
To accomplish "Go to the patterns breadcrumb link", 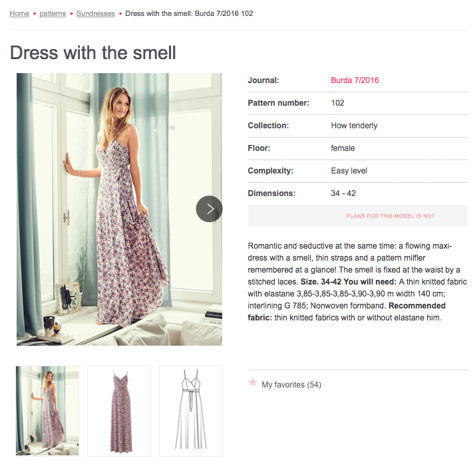I will pyautogui.click(x=53, y=13).
